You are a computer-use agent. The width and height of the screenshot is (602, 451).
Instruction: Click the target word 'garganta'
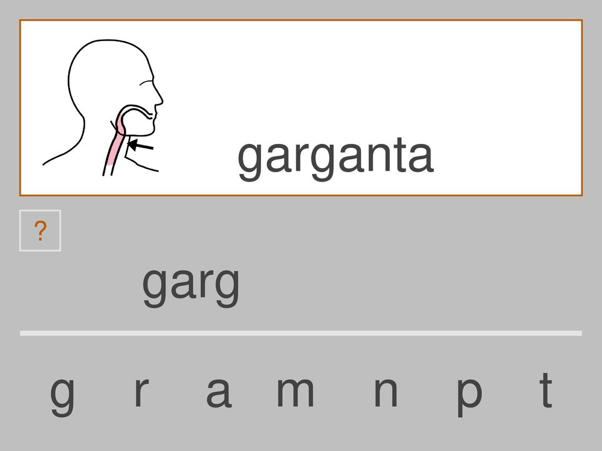click(x=336, y=159)
